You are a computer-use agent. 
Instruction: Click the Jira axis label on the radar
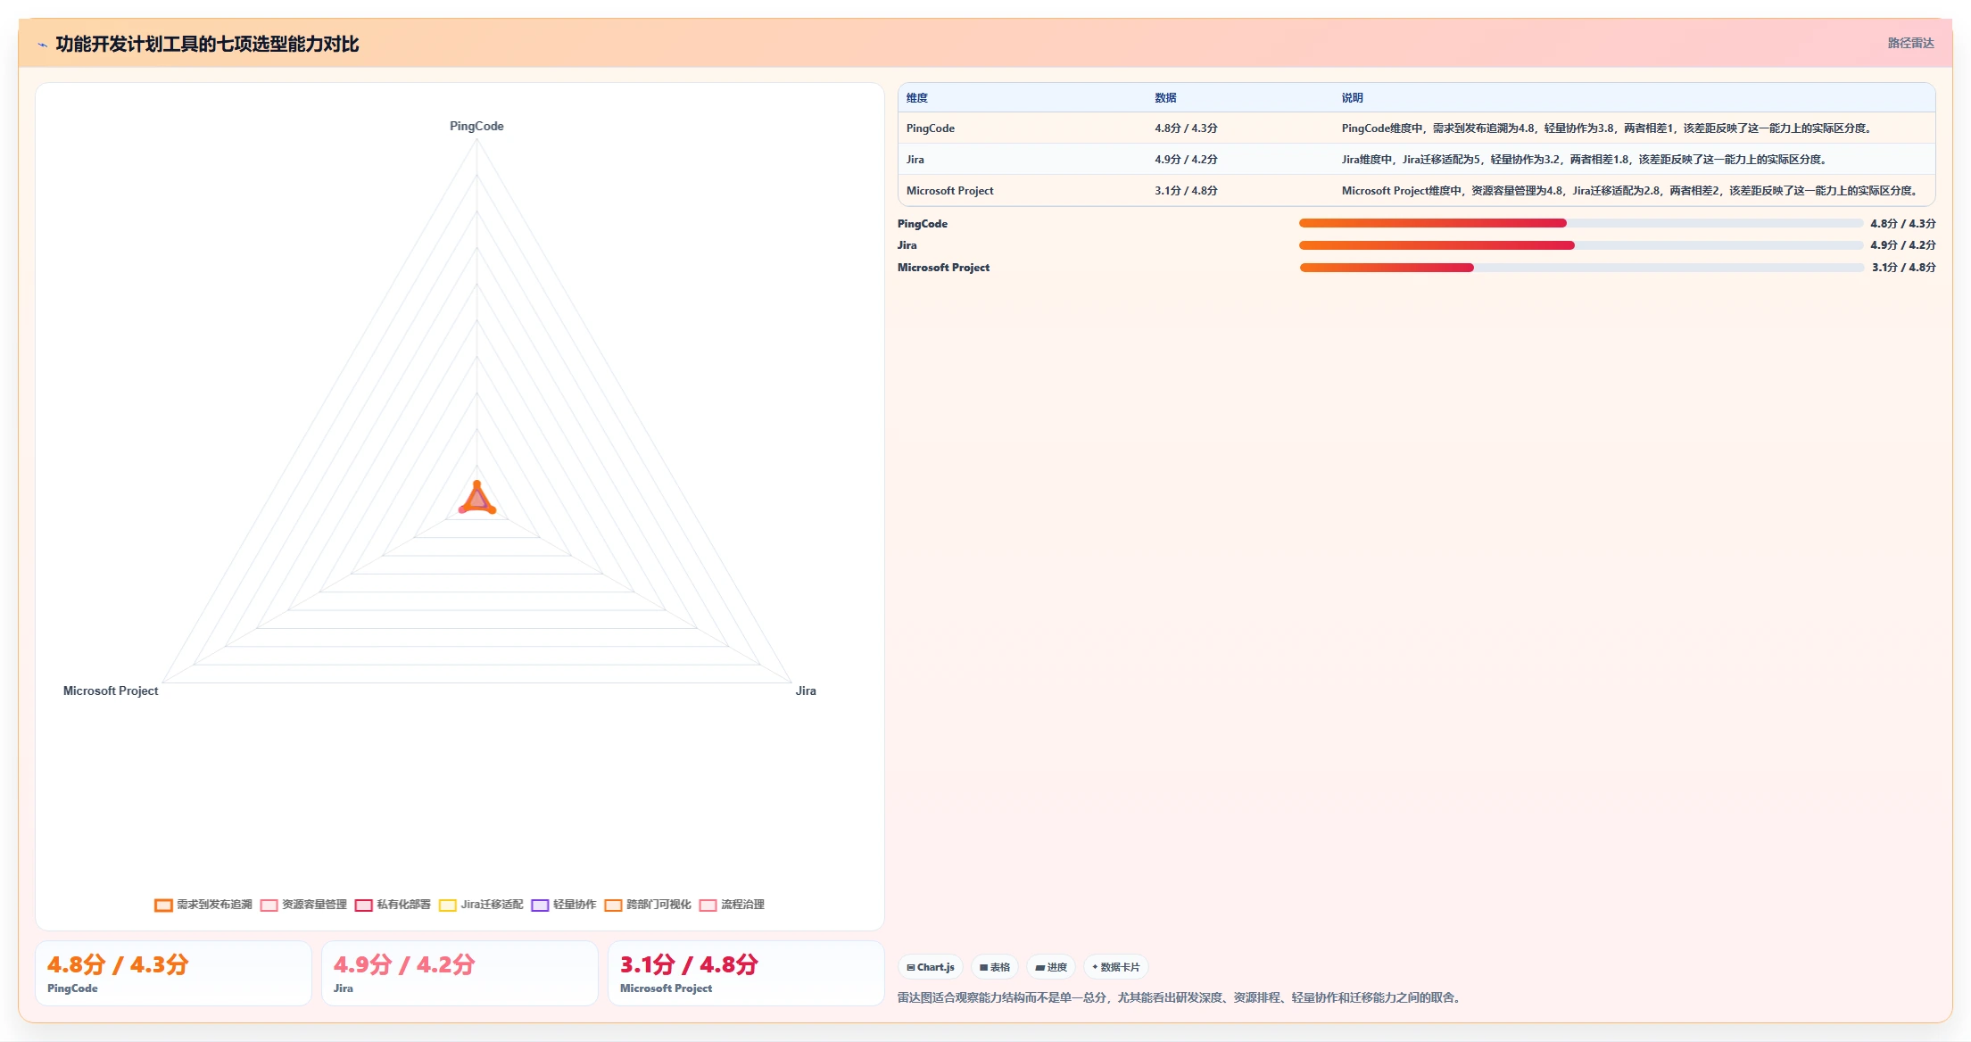tap(806, 691)
